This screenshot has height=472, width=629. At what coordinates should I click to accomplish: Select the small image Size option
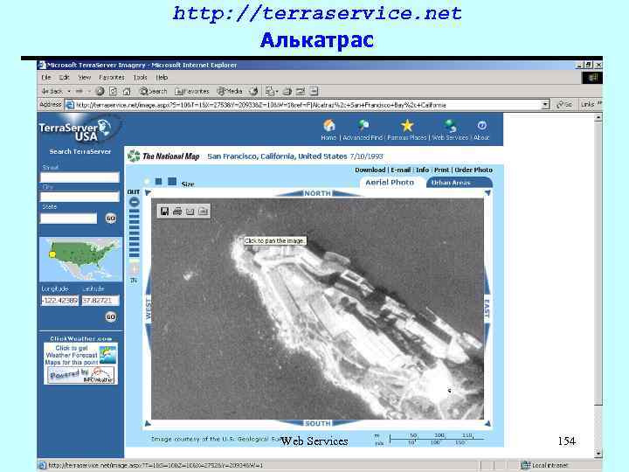click(x=147, y=182)
